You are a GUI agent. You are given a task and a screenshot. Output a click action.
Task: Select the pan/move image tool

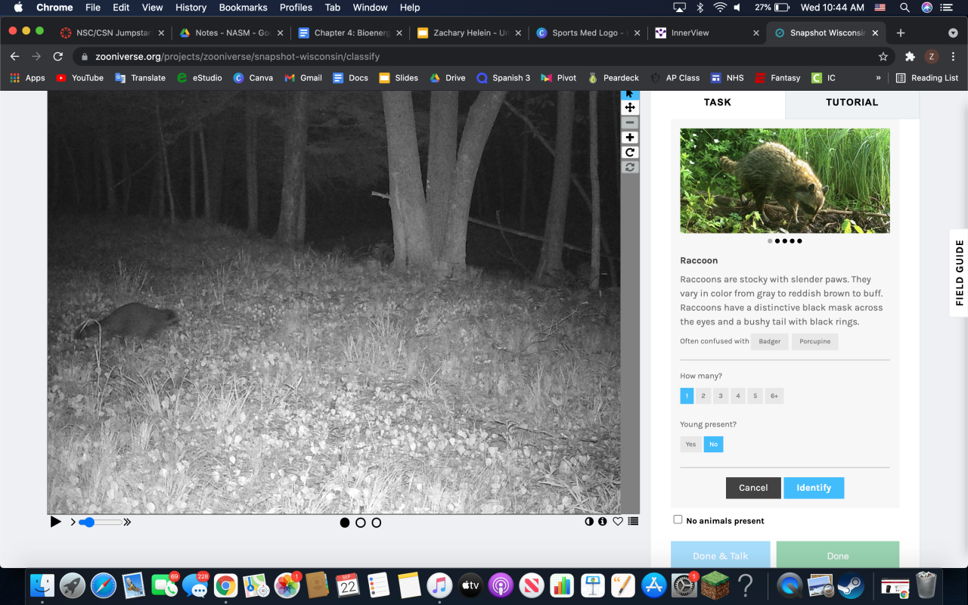click(630, 107)
